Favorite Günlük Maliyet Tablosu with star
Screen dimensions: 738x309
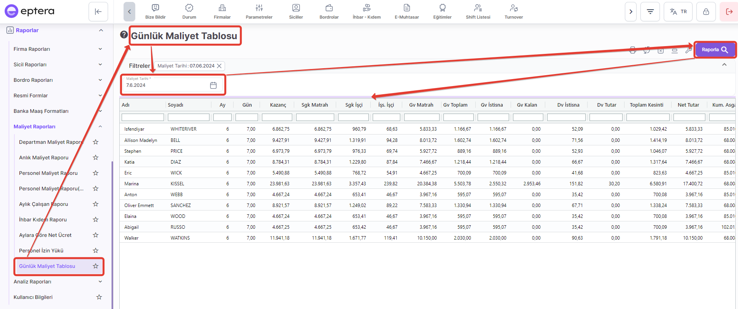coord(96,266)
